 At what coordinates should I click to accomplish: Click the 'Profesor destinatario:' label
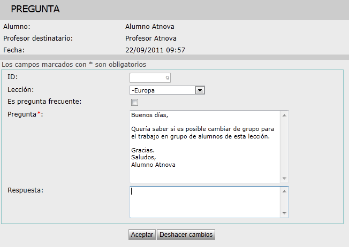[38, 38]
